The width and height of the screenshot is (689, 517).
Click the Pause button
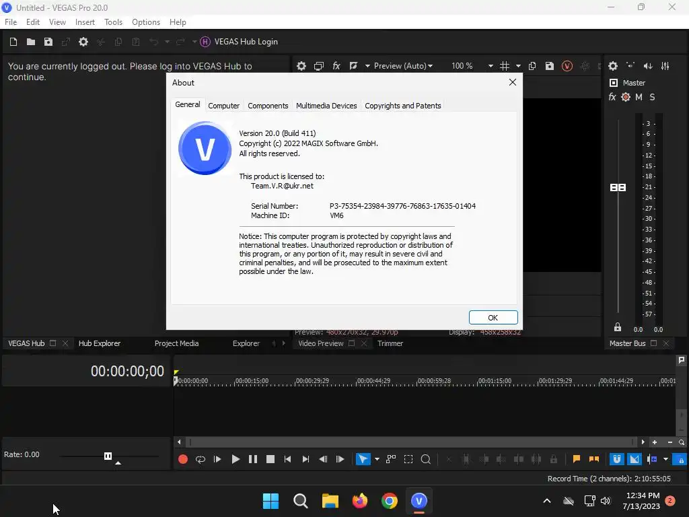[253, 459]
